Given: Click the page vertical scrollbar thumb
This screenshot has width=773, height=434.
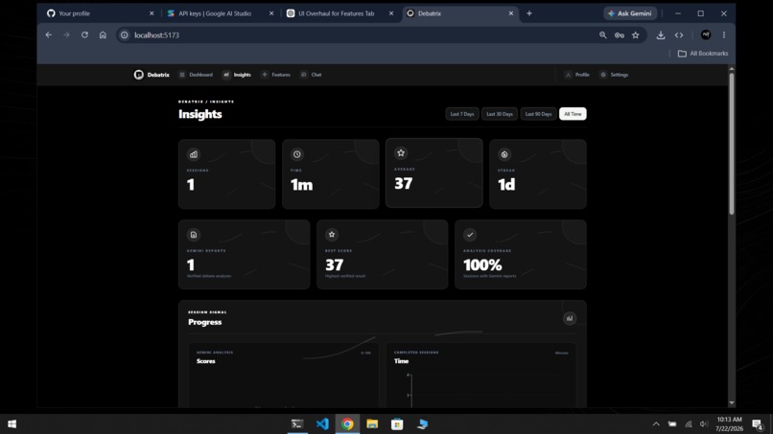Looking at the screenshot, I should (x=732, y=143).
